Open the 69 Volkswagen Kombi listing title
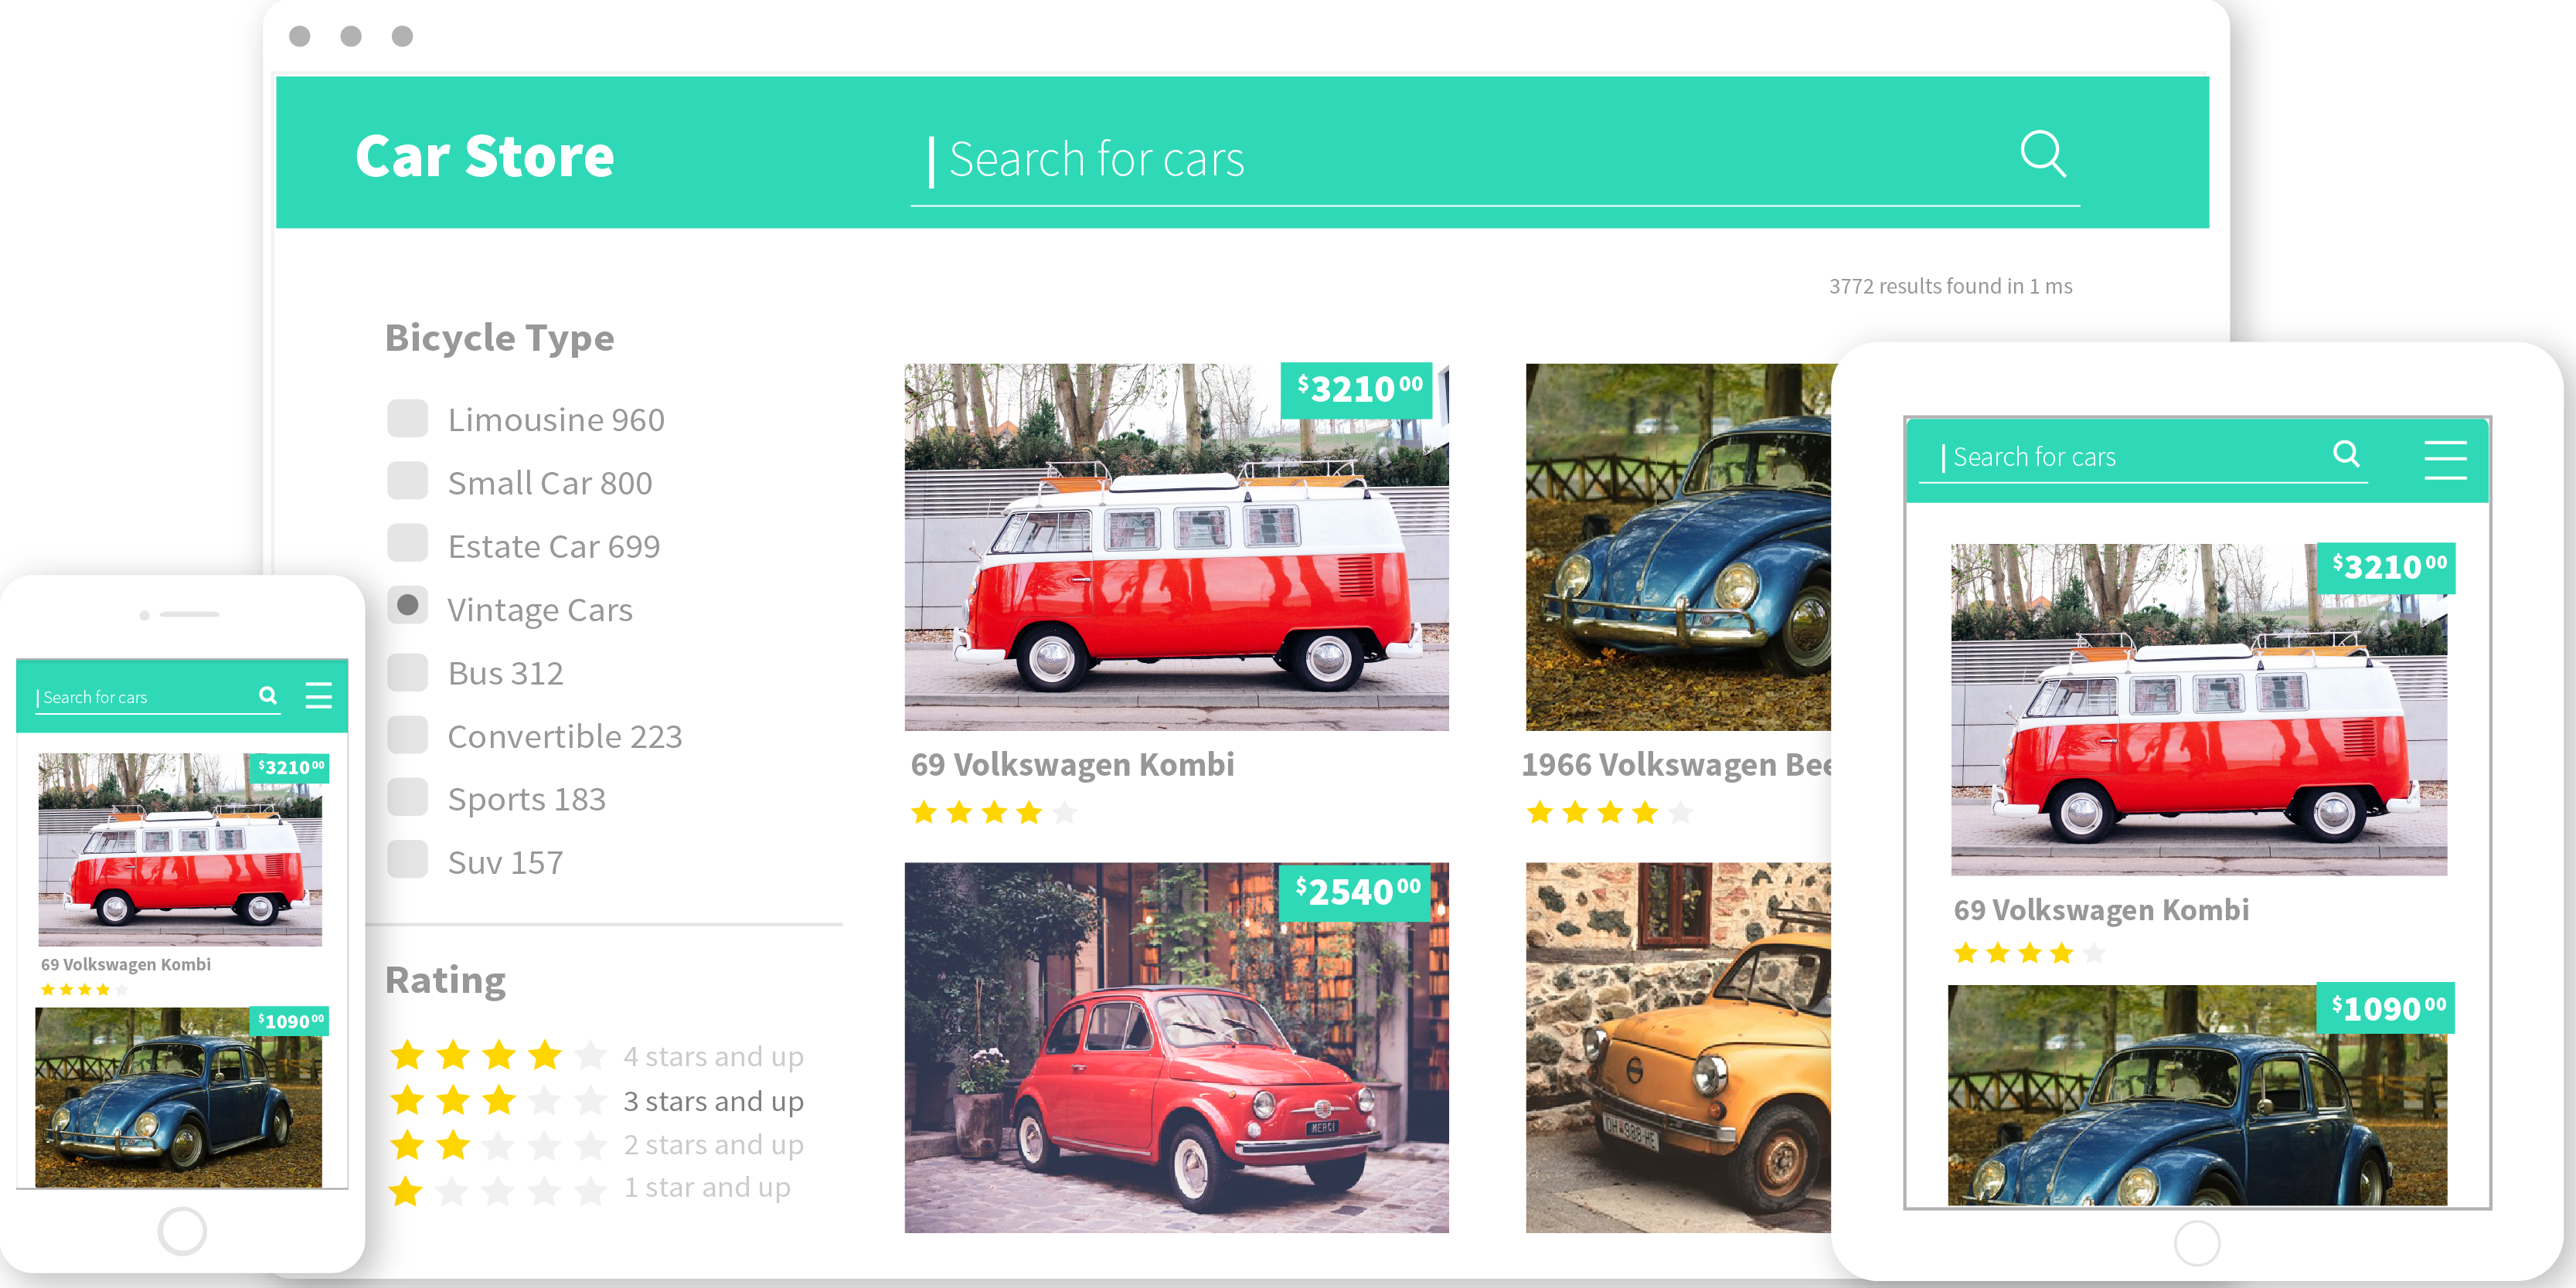The image size is (2576, 1288). click(x=1072, y=765)
